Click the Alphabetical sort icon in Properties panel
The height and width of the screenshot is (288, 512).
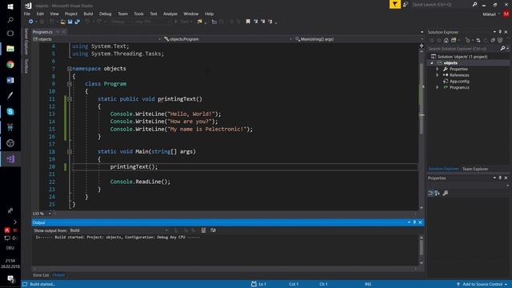coord(438,194)
